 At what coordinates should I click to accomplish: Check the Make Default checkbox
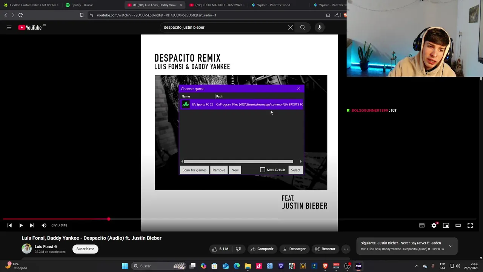[x=263, y=170]
